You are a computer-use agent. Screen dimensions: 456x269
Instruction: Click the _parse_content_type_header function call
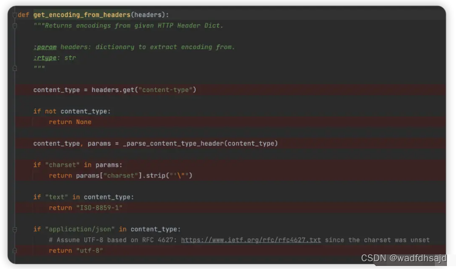point(201,143)
